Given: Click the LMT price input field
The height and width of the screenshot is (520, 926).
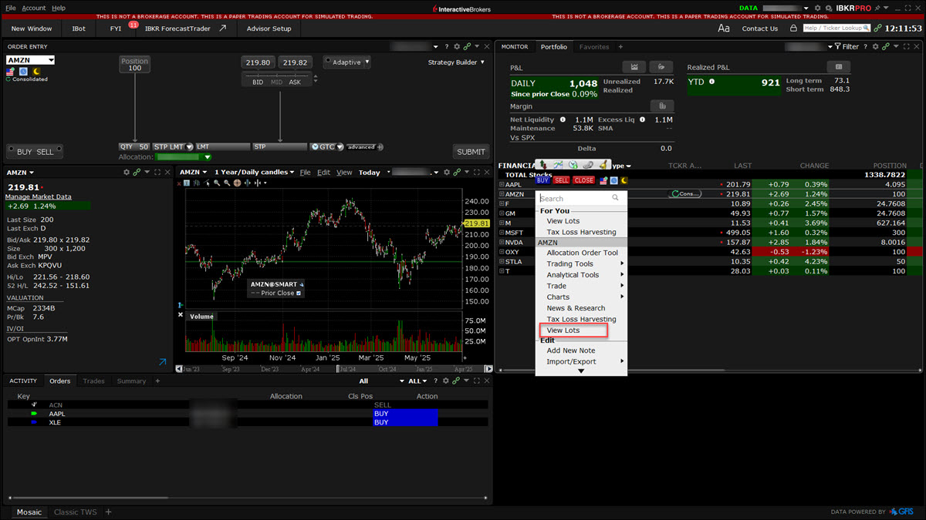Looking at the screenshot, I should click(x=223, y=146).
